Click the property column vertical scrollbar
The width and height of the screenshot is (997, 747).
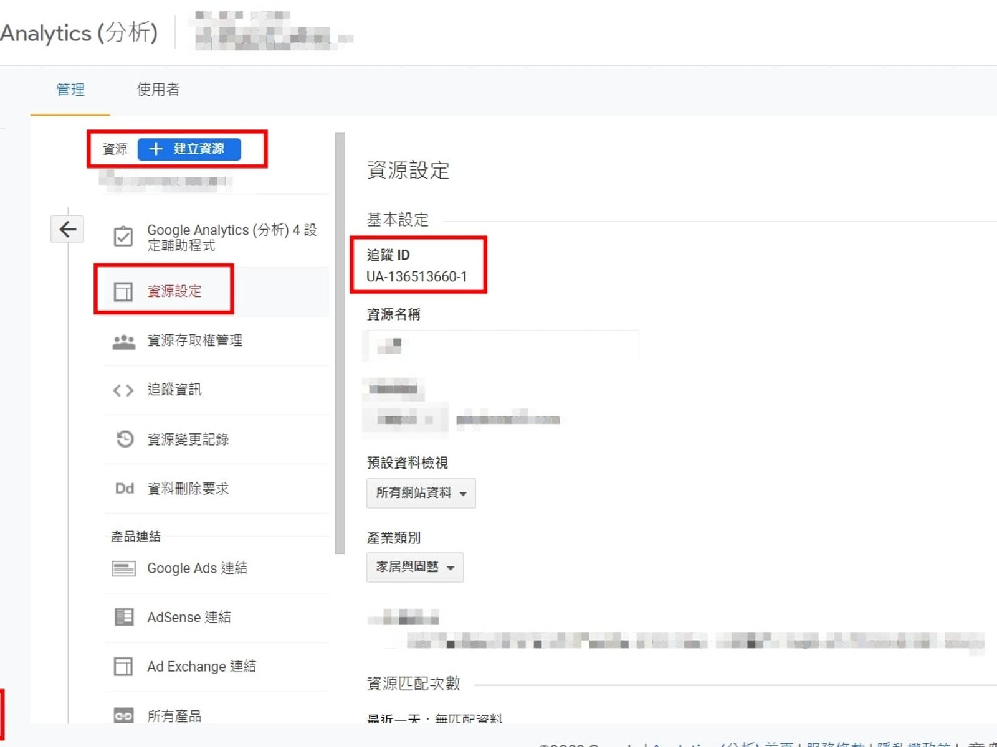click(340, 342)
